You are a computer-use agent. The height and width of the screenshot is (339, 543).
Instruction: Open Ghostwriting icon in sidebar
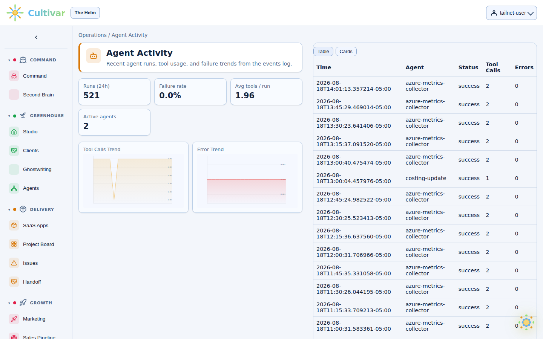pos(14,169)
